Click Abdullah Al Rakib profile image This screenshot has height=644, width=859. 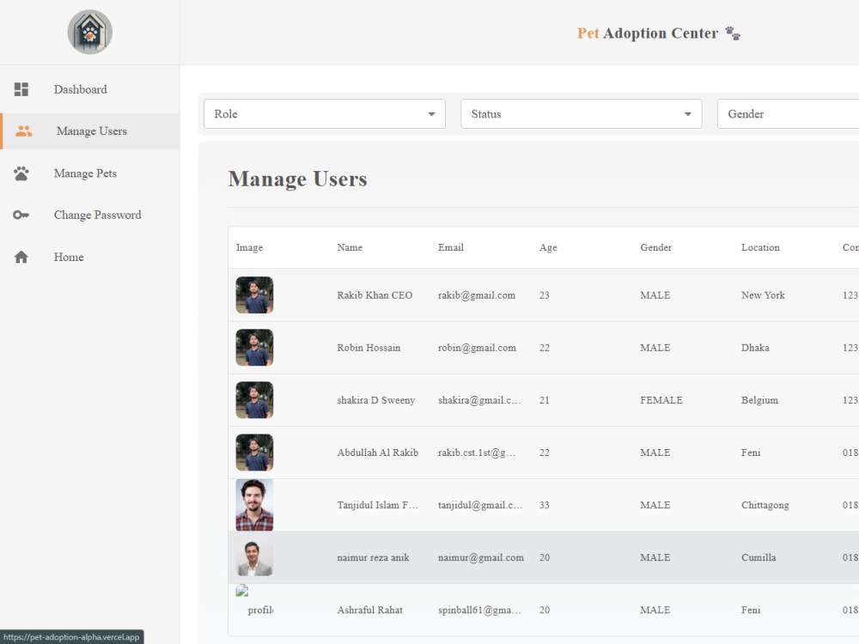[255, 453]
